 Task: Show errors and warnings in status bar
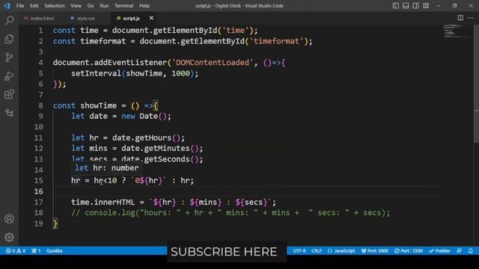(x=16, y=251)
